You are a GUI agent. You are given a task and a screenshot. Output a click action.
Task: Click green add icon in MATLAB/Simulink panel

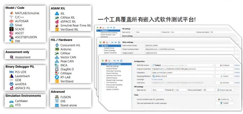[x=103, y=61]
